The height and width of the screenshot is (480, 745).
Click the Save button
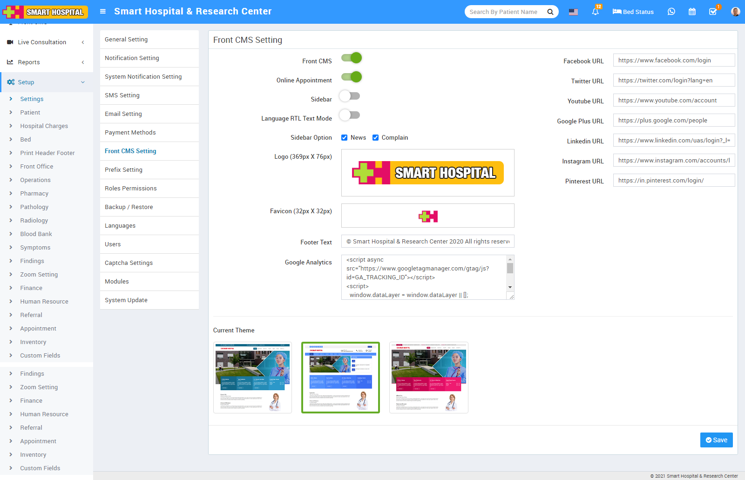coord(716,440)
